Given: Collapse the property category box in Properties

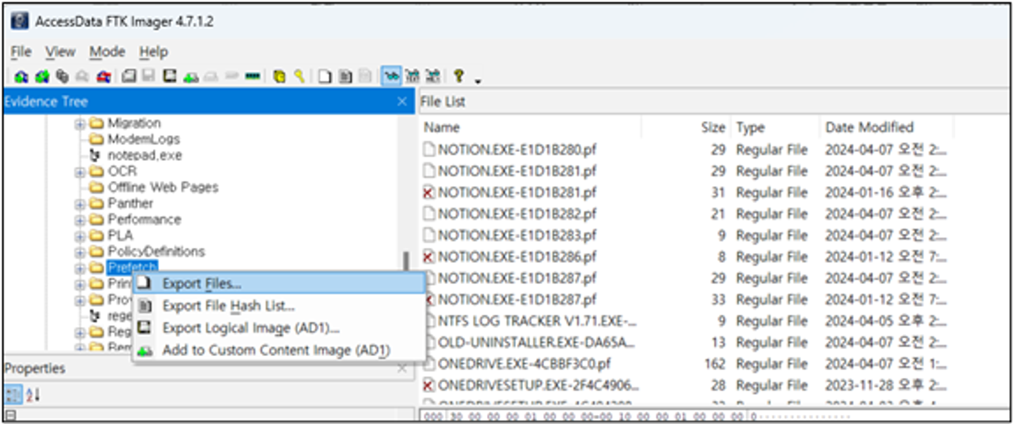Looking at the screenshot, I should click(10, 416).
